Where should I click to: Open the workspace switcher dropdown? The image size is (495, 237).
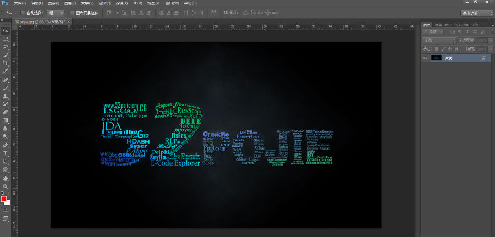click(x=476, y=13)
